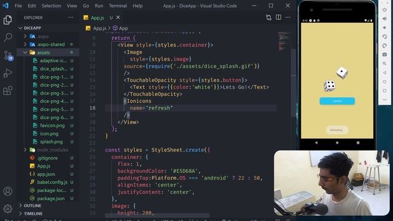Open dice-png-6 file in explorer
Screen dimensions: 393x221
(x=54, y=117)
